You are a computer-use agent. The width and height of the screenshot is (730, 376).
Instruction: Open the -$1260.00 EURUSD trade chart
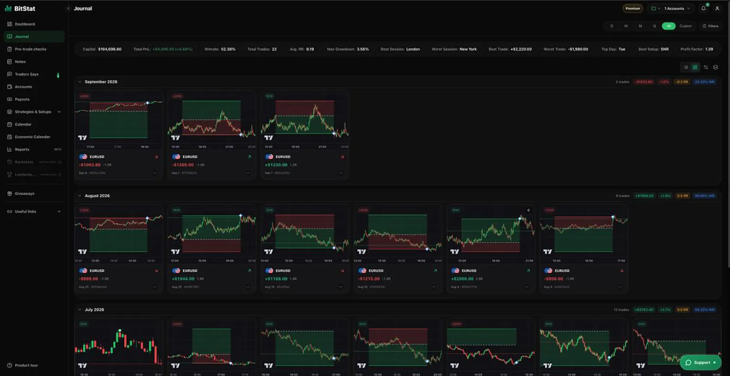[212, 121]
